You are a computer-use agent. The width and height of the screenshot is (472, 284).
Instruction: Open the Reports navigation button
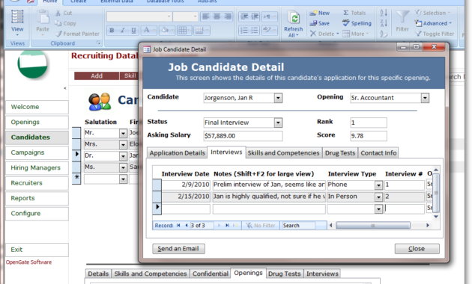[x=37, y=198]
